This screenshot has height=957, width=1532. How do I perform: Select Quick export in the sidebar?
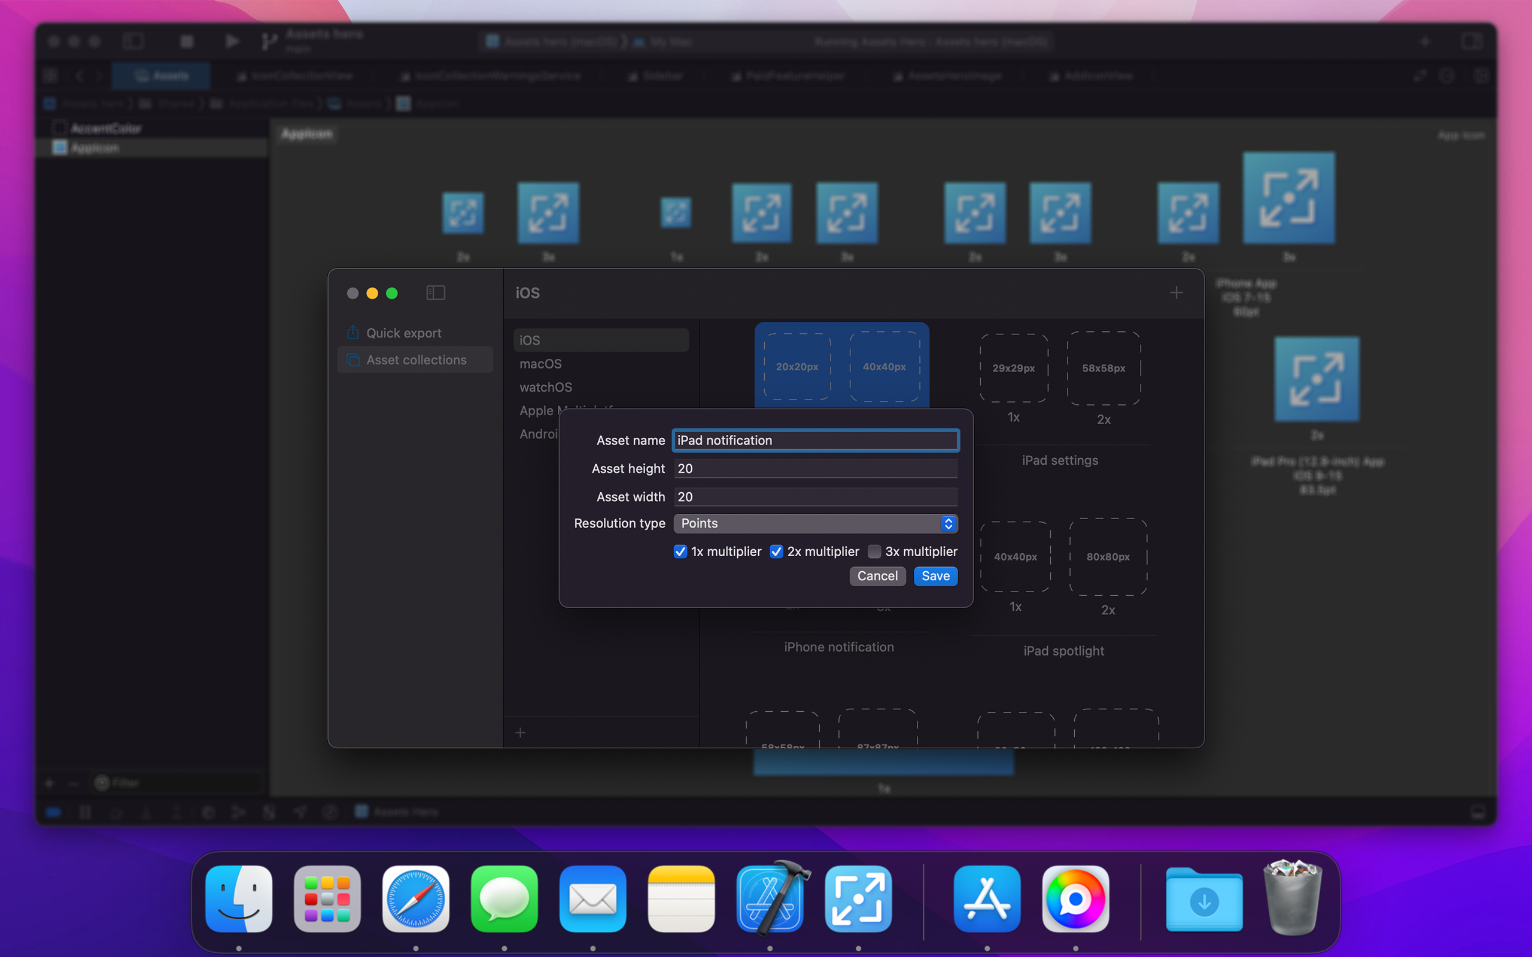pyautogui.click(x=403, y=333)
